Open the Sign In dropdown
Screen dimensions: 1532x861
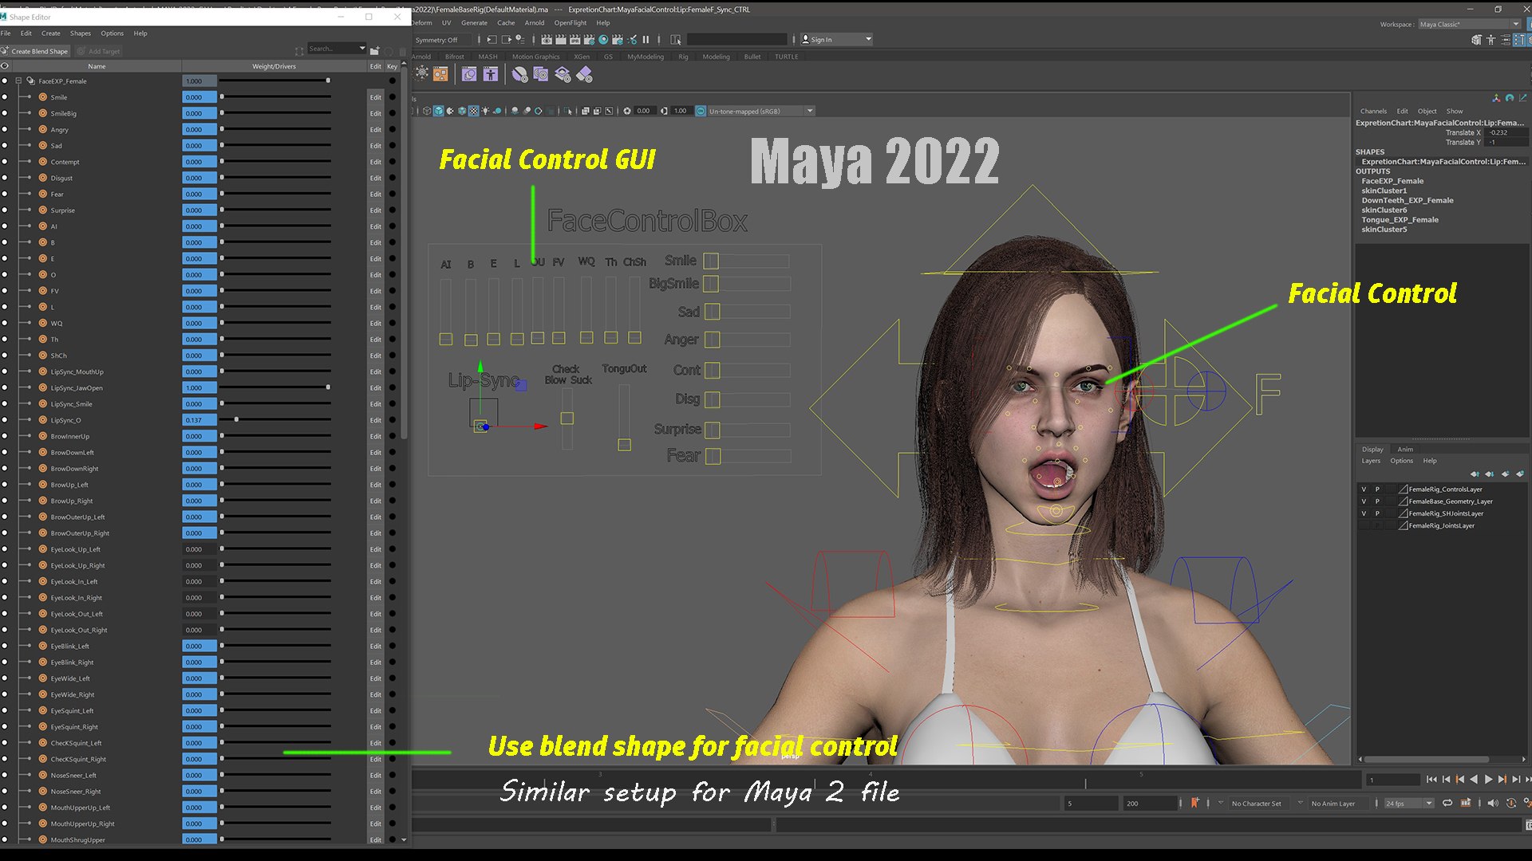pyautogui.click(x=836, y=39)
